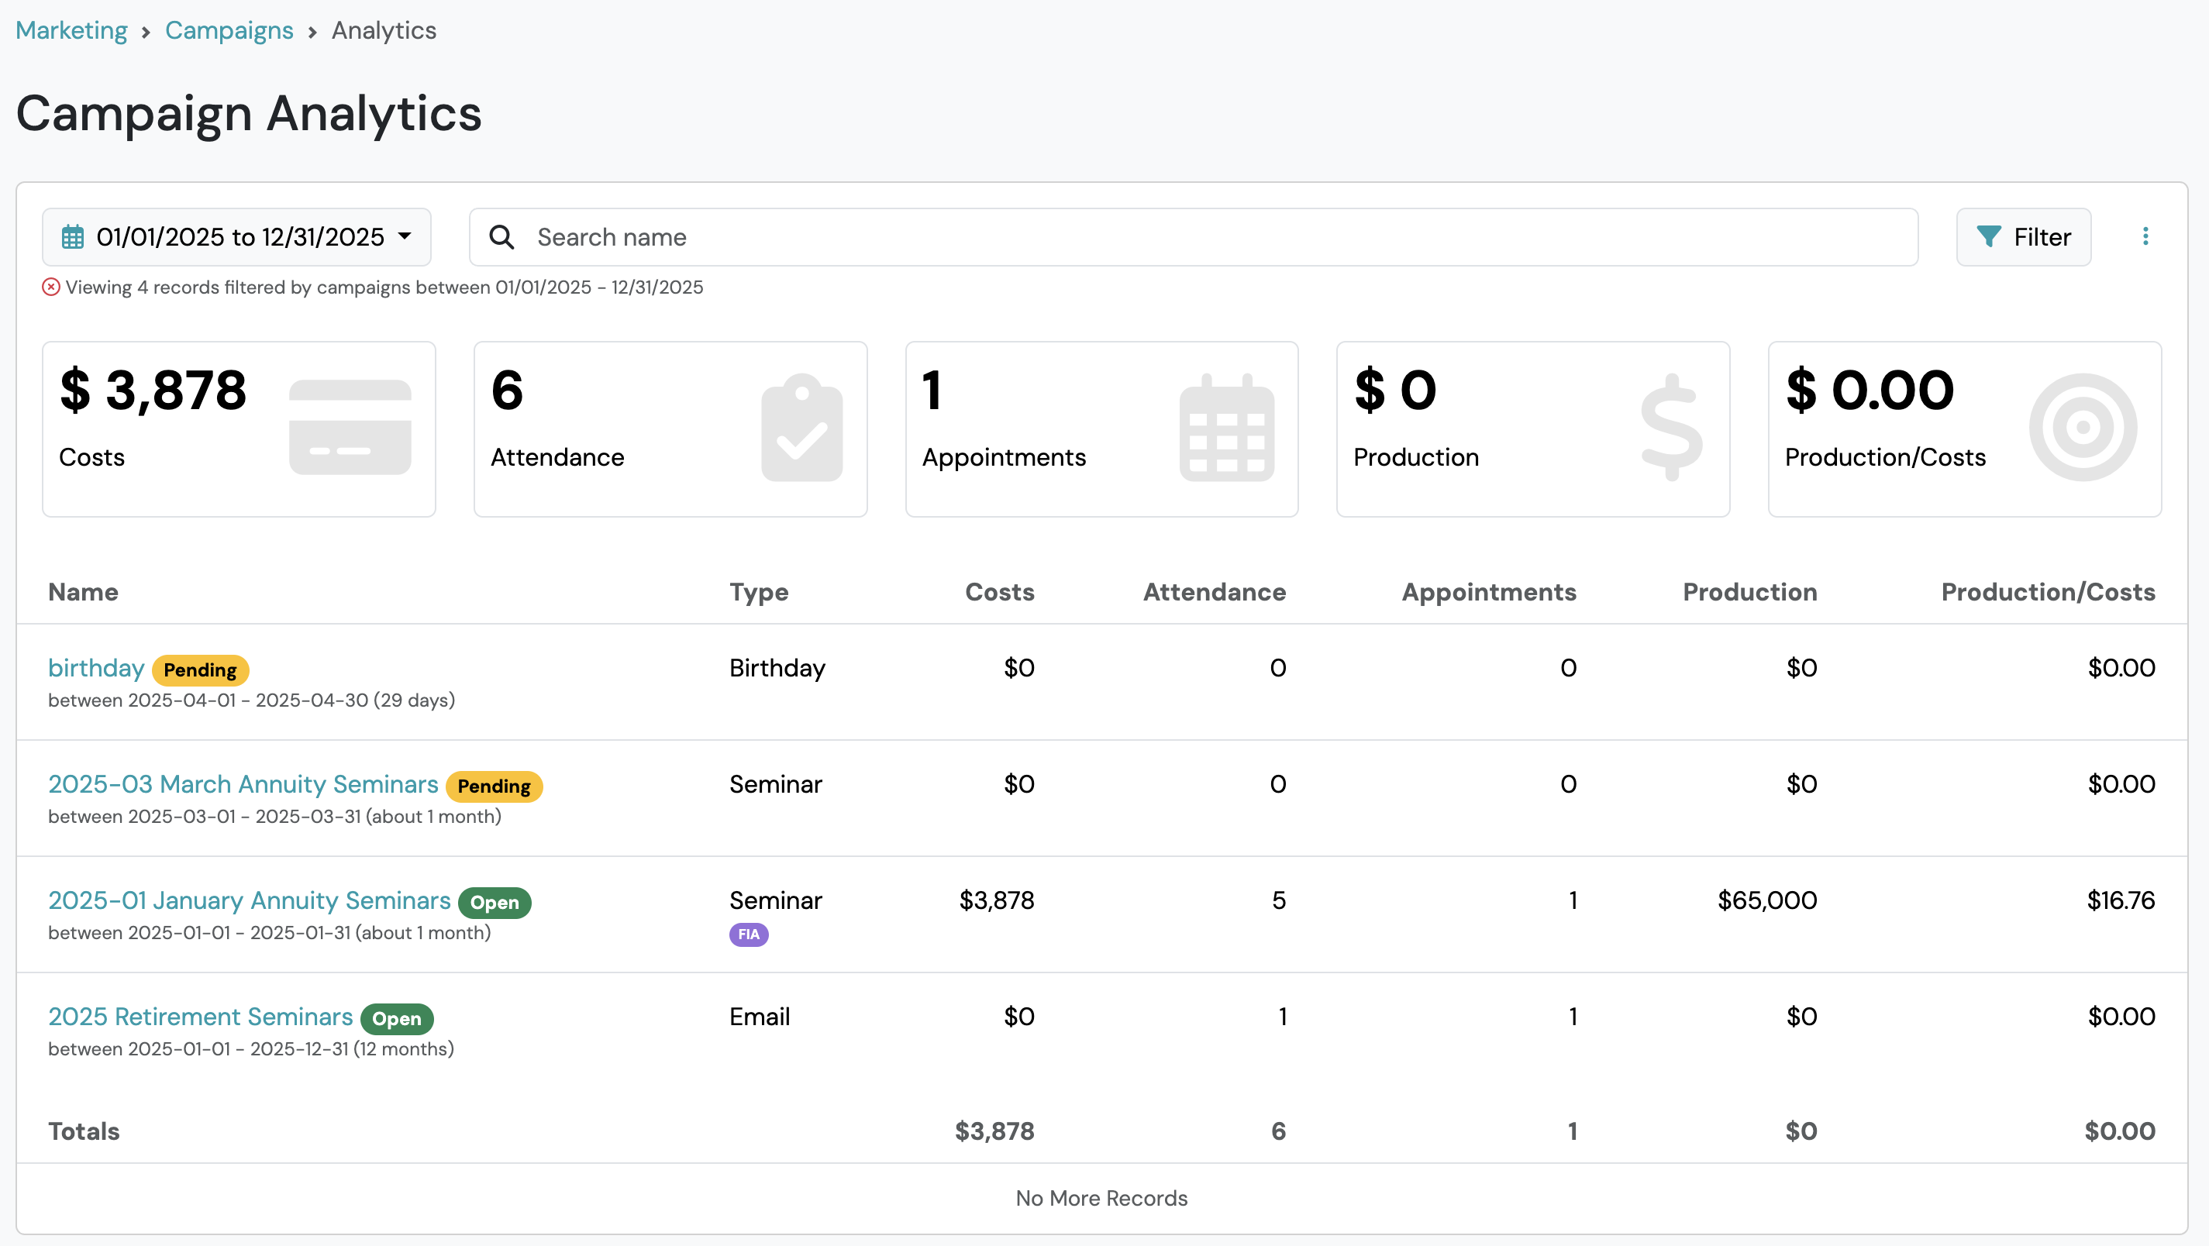
Task: Click the Pending badge on birthday row
Action: tap(200, 669)
